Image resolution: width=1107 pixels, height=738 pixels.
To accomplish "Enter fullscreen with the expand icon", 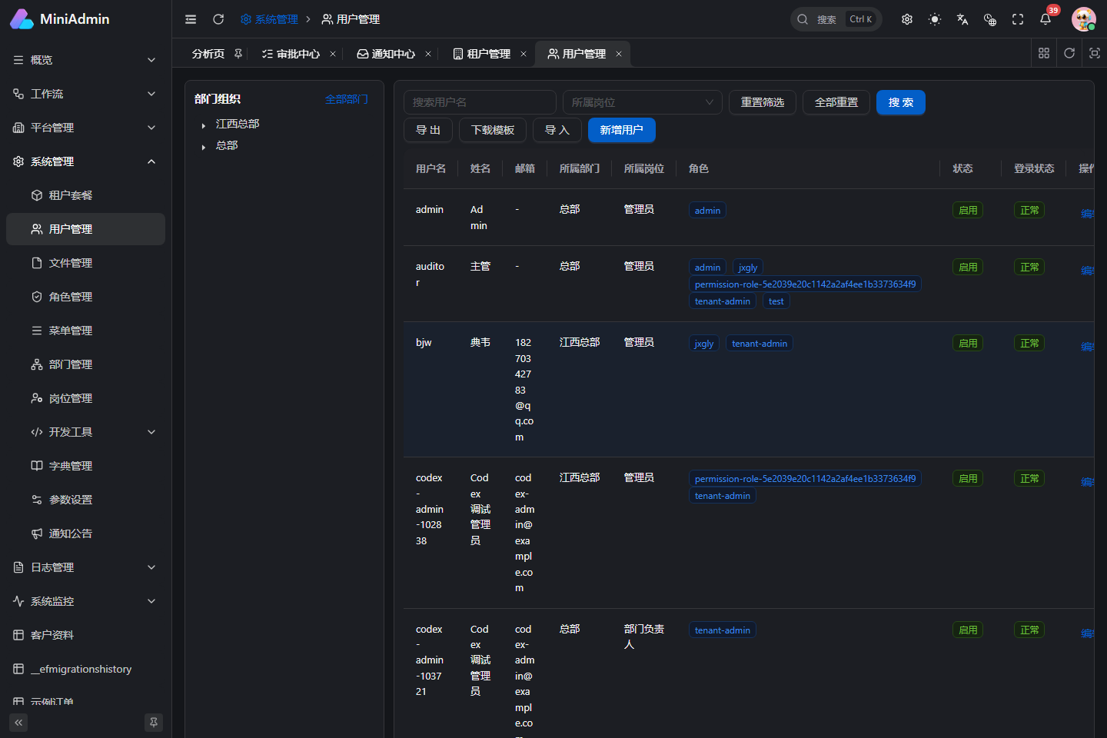I will pos(1018,19).
